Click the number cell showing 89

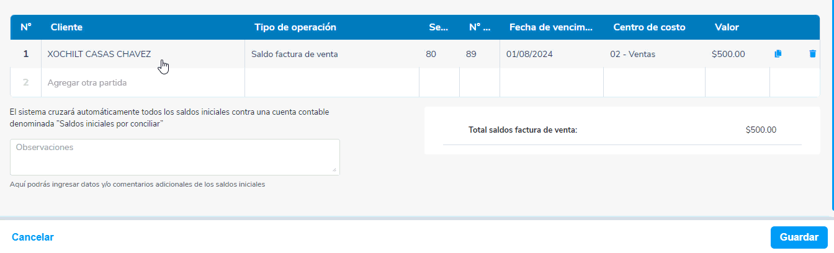pyautogui.click(x=471, y=54)
